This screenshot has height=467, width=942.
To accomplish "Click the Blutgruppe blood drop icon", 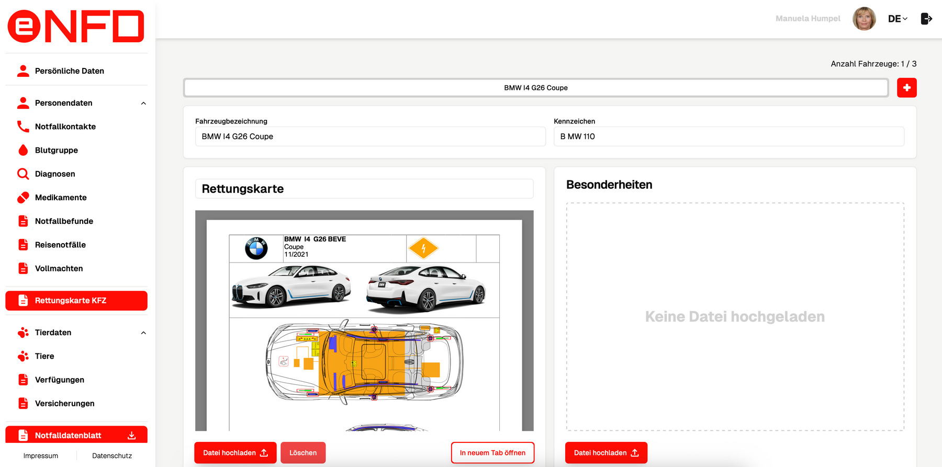I will [x=23, y=150].
